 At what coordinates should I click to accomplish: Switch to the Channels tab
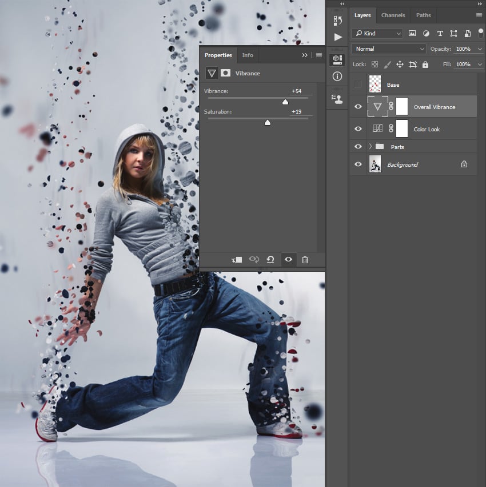pos(393,15)
